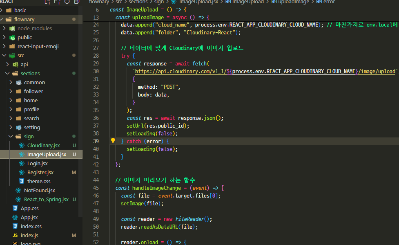
Task: Collapse the sections folder chevron
Action: pos(7,74)
